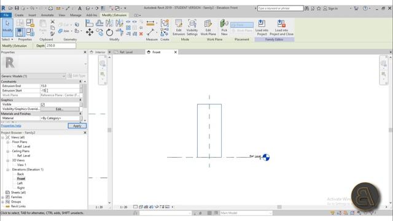Click the Depth input field
393x221 pixels.
(61, 45)
